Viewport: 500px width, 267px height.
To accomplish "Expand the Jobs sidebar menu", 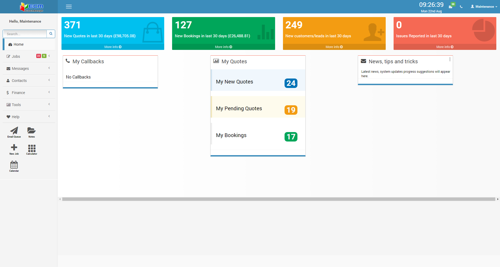I will pyautogui.click(x=16, y=56).
